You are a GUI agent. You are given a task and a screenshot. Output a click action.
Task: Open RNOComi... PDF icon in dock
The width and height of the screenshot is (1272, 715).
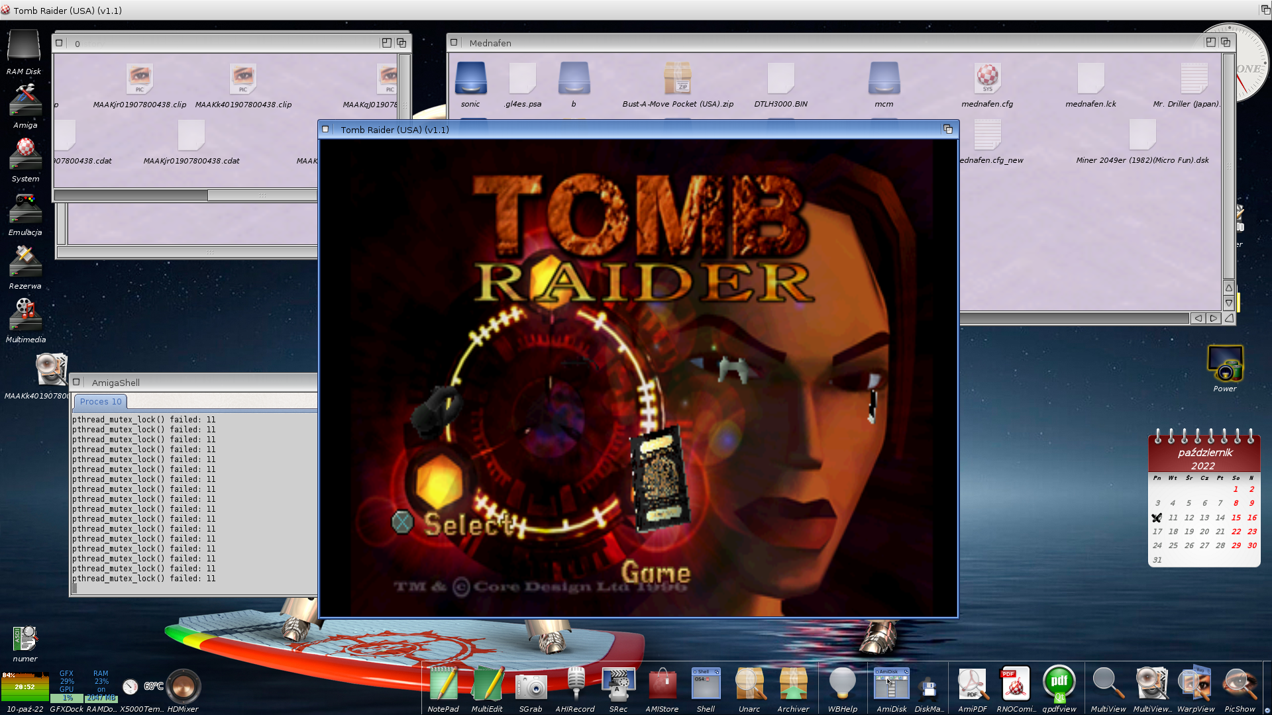(x=1016, y=689)
